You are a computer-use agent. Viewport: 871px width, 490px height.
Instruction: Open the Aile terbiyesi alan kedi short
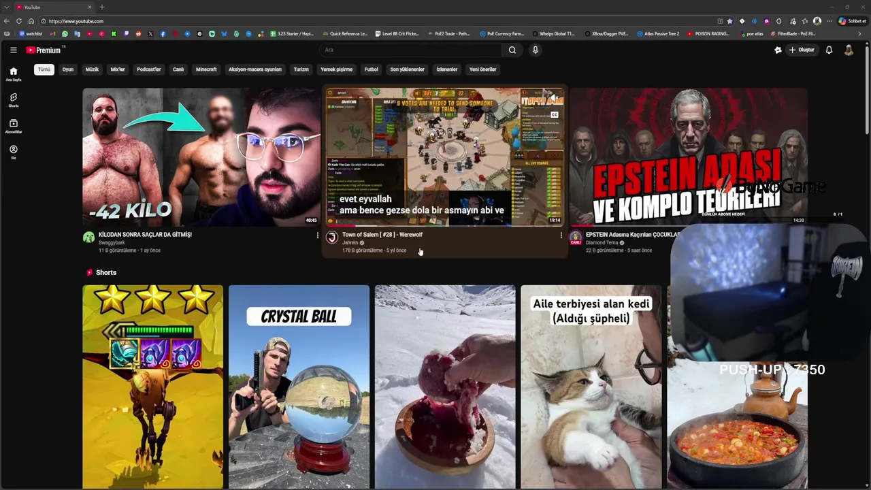click(x=591, y=387)
